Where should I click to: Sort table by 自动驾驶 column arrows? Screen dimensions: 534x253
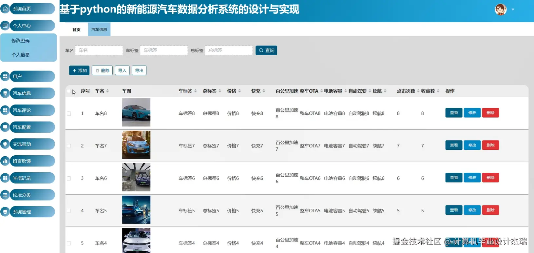[370, 91]
